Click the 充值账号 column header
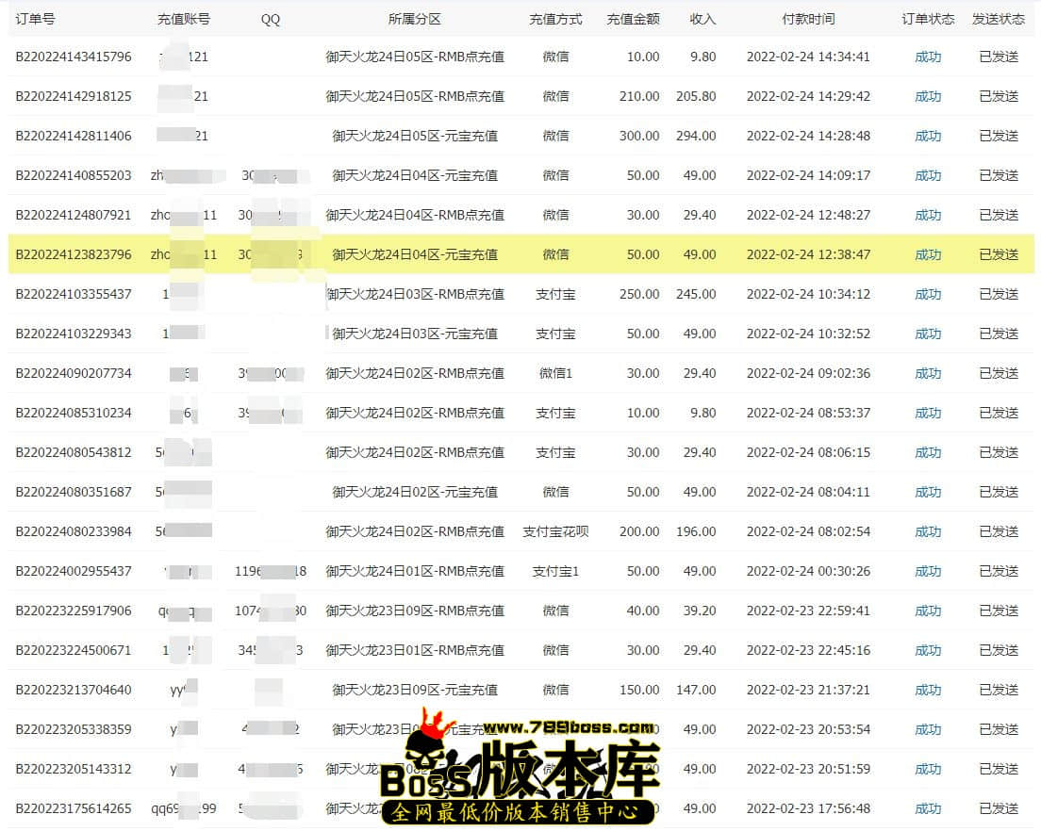1041x831 pixels. [184, 19]
